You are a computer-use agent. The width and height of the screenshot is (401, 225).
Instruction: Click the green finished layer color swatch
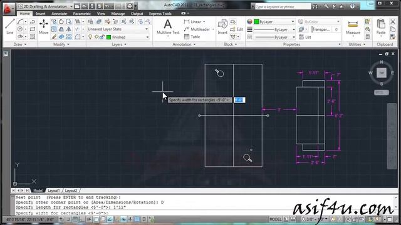coord(108,37)
